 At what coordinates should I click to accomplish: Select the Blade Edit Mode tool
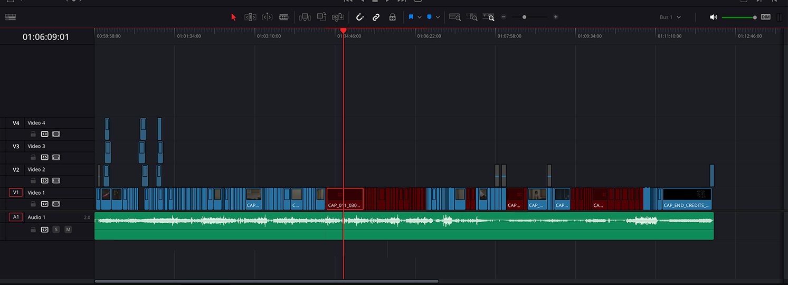coord(284,17)
